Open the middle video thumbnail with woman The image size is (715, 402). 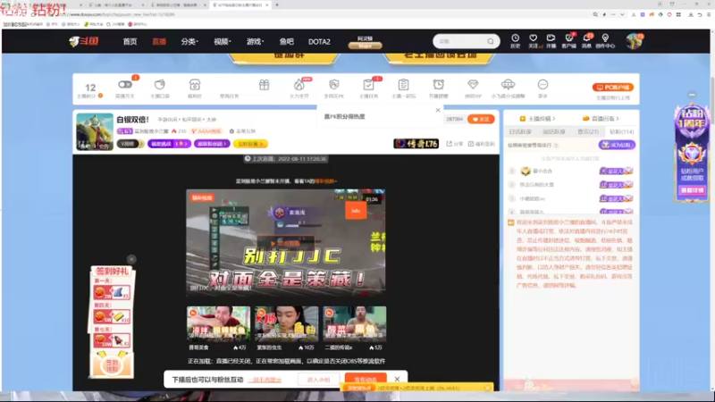[x=286, y=324]
